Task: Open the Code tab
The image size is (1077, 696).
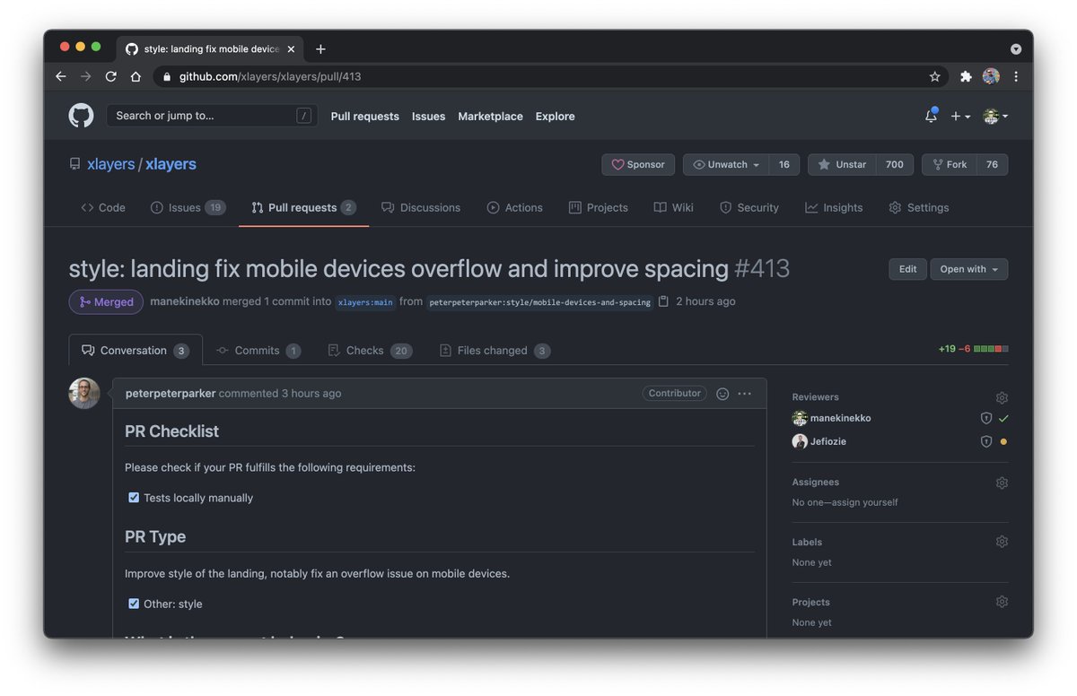Action: coord(103,207)
